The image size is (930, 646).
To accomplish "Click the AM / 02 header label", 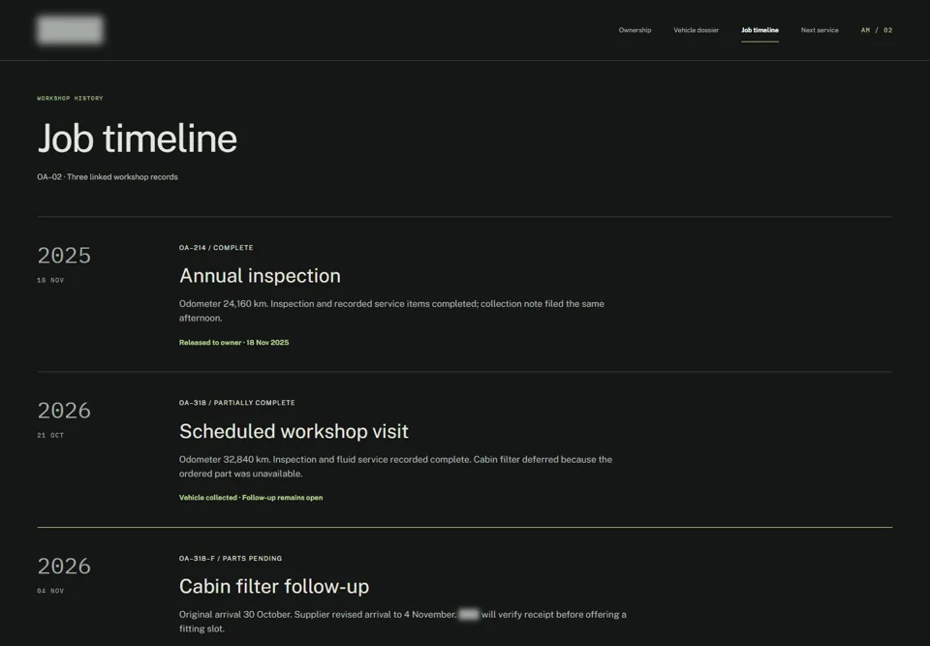I will point(876,30).
